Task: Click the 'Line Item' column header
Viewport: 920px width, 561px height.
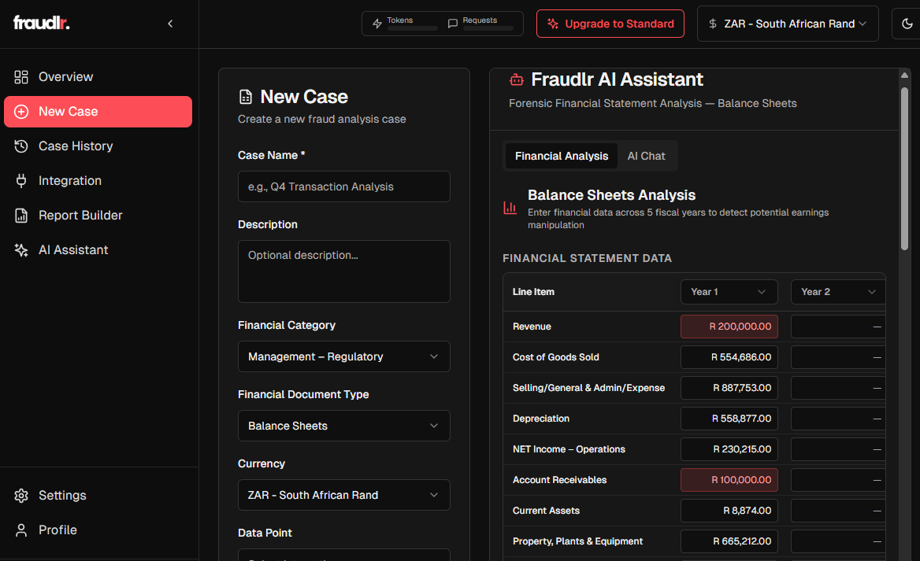Action: tap(533, 292)
